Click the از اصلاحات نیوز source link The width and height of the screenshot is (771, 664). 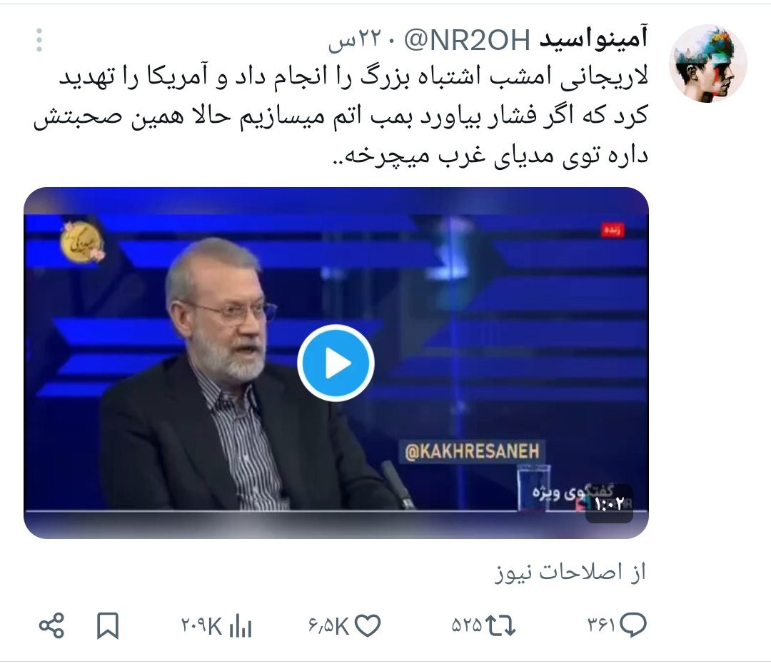tap(570, 572)
